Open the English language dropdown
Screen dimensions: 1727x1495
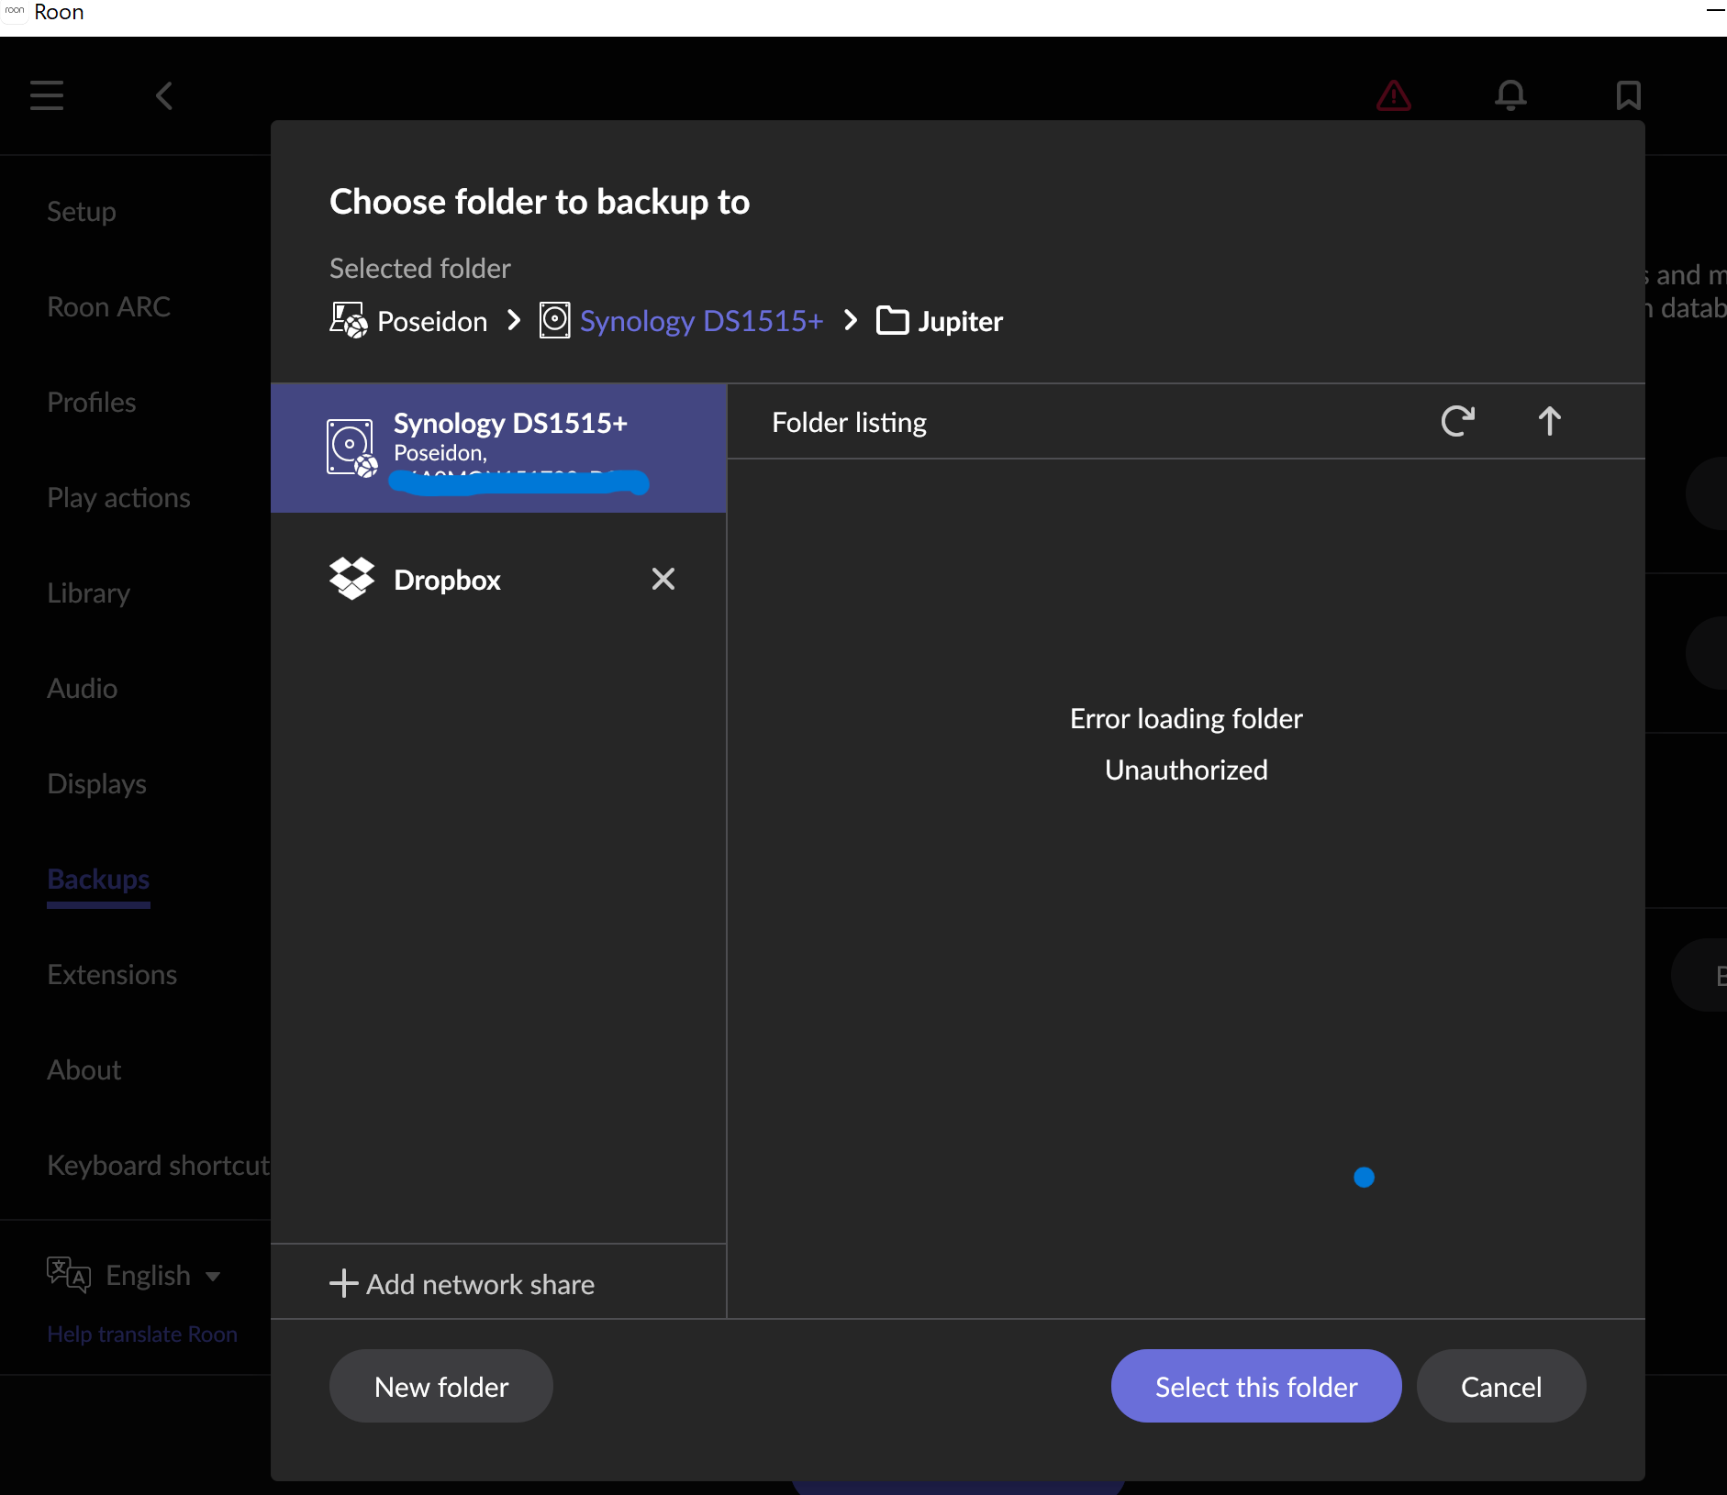[x=163, y=1276]
